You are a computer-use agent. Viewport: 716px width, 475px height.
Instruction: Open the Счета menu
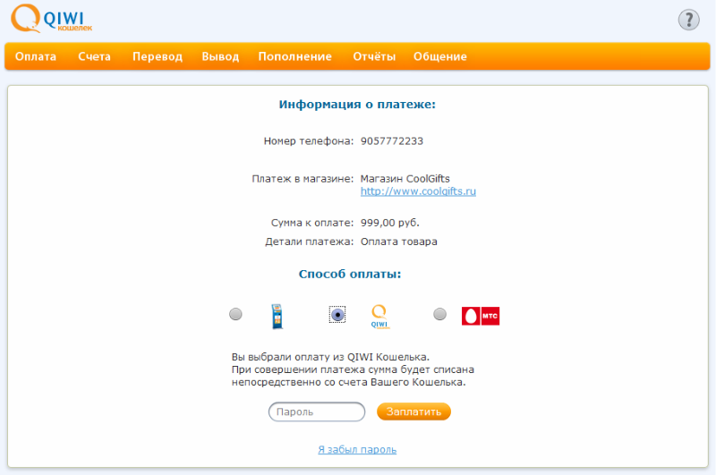click(94, 56)
